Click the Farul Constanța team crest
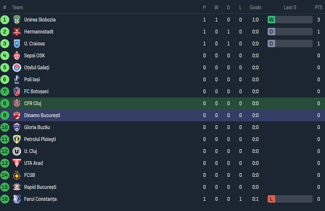The image size is (325, 211). click(17, 199)
